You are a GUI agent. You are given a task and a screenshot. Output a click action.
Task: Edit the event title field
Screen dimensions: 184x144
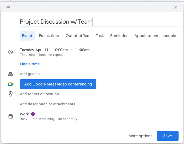99,22
